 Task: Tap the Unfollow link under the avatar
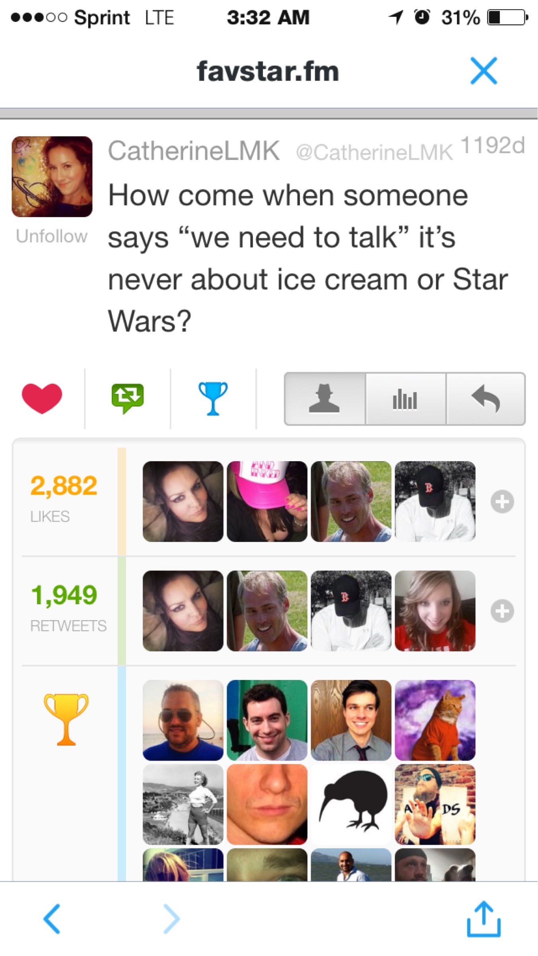[52, 236]
